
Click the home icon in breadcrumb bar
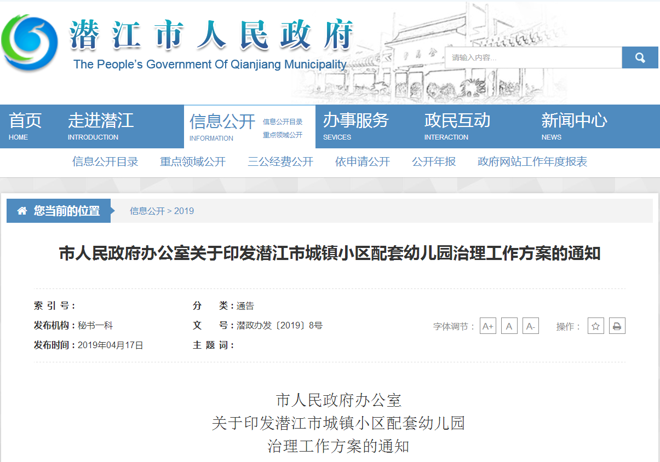click(x=22, y=211)
